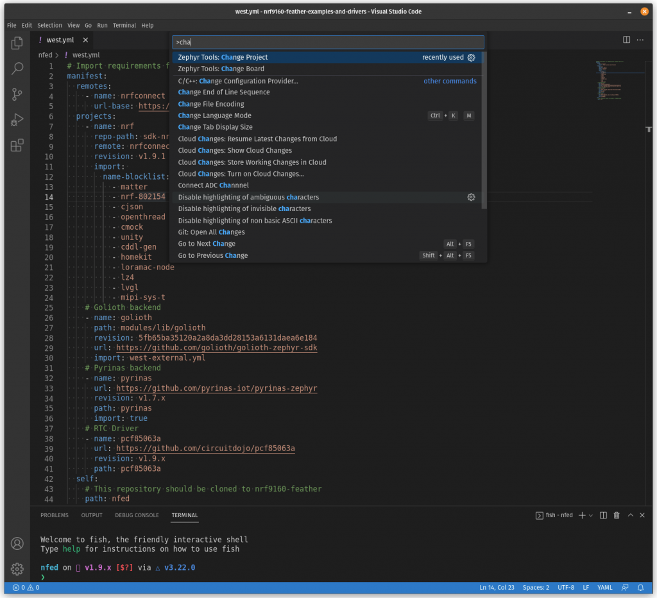The image size is (657, 598).
Task: Open the Extensions view
Action: pos(17,146)
